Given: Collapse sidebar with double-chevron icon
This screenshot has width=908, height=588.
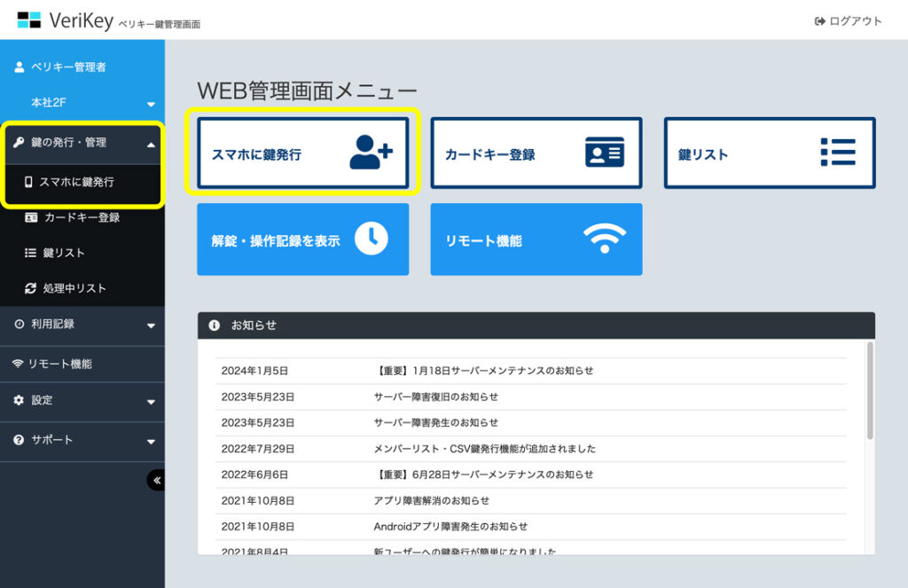Looking at the screenshot, I should tap(156, 480).
